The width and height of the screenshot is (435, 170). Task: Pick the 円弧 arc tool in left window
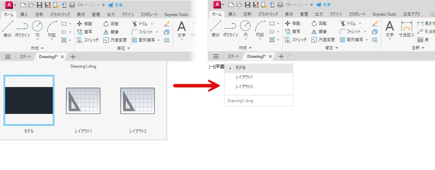52,29
